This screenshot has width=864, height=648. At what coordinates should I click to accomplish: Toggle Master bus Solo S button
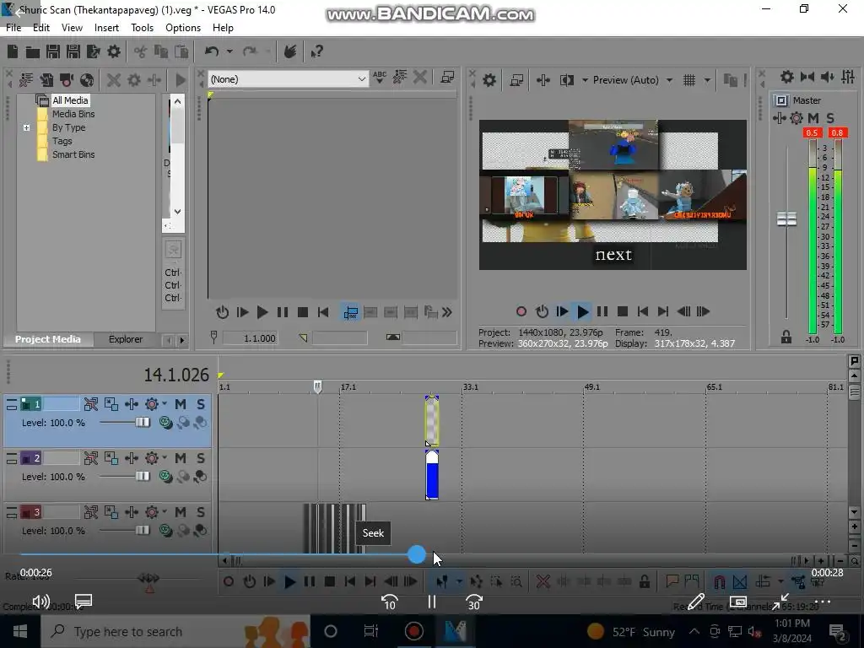click(x=830, y=118)
